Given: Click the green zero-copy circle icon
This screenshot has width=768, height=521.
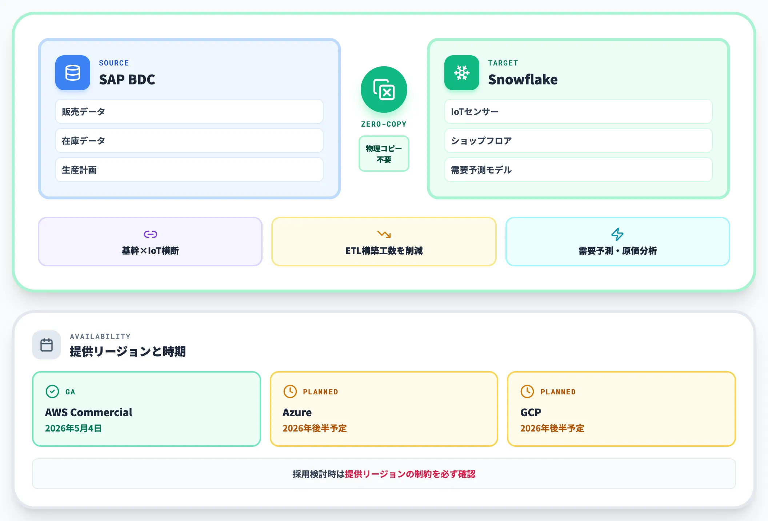Looking at the screenshot, I should point(384,90).
